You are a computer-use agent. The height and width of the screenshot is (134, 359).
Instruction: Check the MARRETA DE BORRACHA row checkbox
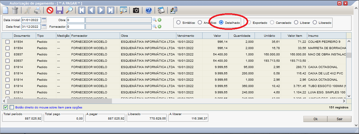[8, 48]
